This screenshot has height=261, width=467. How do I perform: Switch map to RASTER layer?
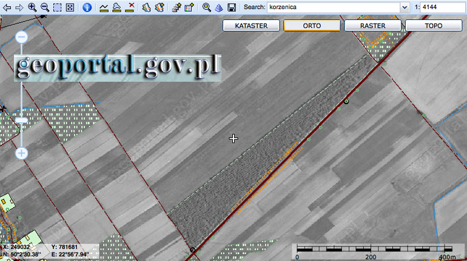pyautogui.click(x=372, y=26)
